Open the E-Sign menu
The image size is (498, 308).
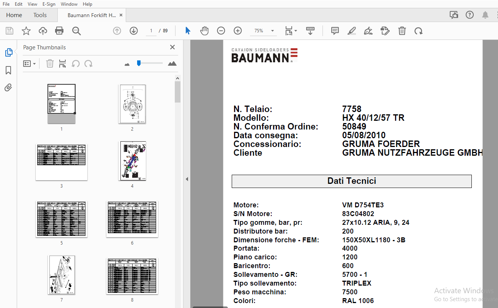pos(49,4)
